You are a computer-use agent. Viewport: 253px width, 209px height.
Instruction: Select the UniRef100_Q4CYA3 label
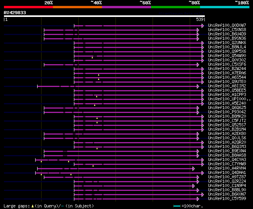click(x=227, y=160)
